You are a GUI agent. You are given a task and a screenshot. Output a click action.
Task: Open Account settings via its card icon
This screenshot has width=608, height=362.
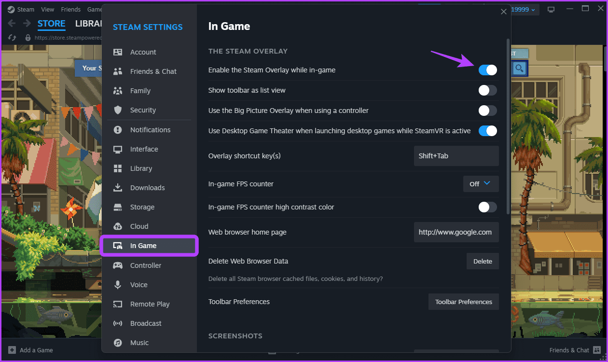tap(118, 52)
